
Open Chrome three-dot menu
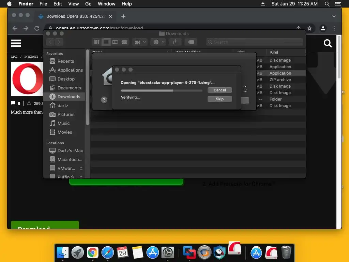pyautogui.click(x=334, y=28)
